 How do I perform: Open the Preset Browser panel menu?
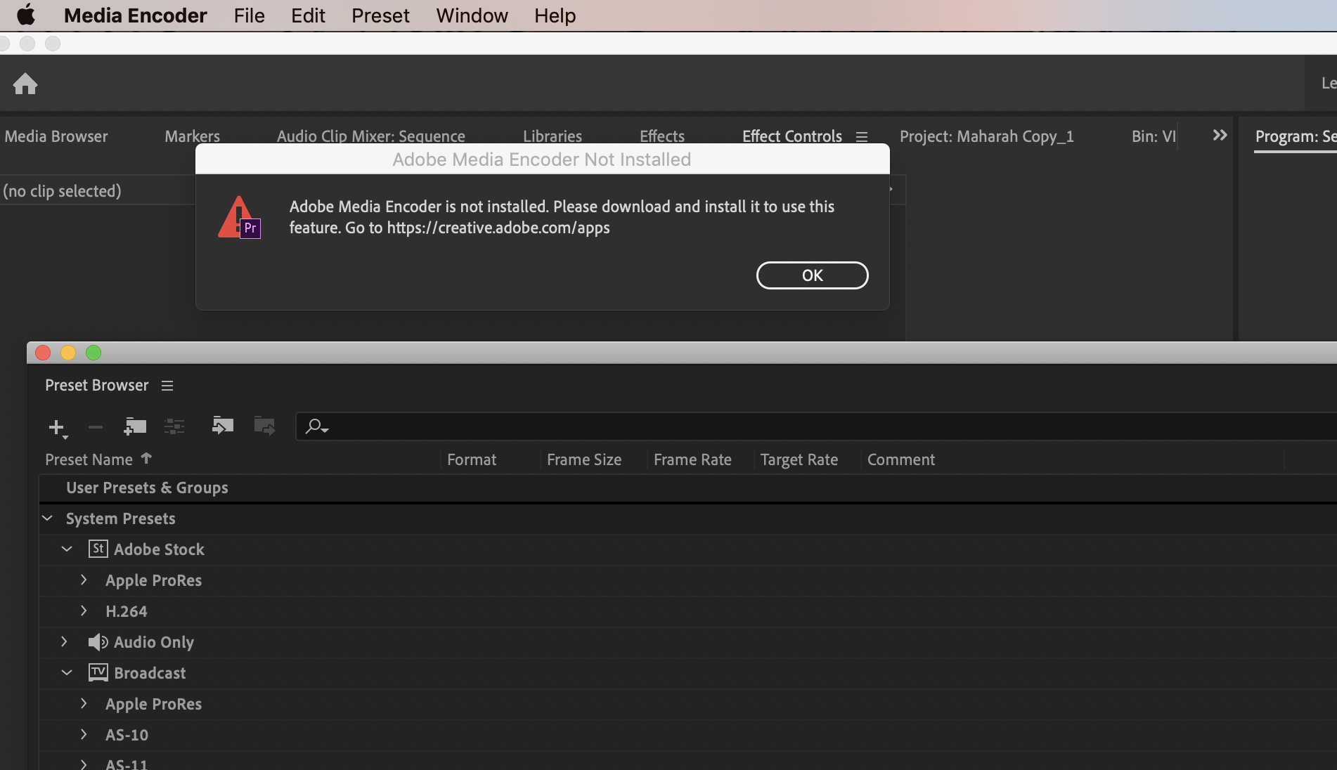(167, 386)
